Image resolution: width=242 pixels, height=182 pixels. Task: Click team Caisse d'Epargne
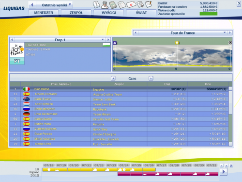[105, 134]
